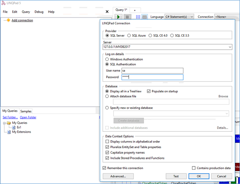This screenshot has width=240, height=184.
Task: Select SQL CE 4.0 provider
Action: coord(150,35)
